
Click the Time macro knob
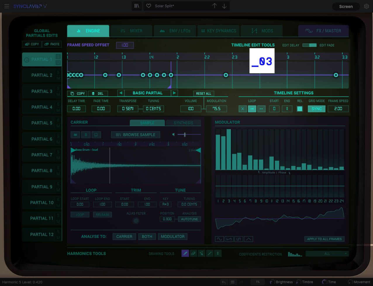[x=324, y=282]
